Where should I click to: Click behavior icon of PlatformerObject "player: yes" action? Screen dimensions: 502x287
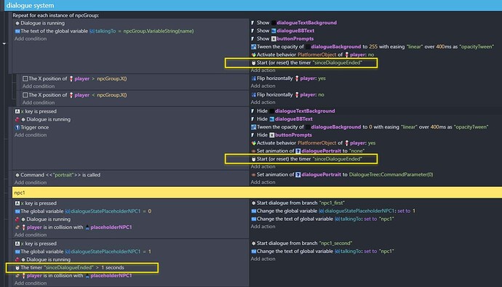tap(253, 143)
